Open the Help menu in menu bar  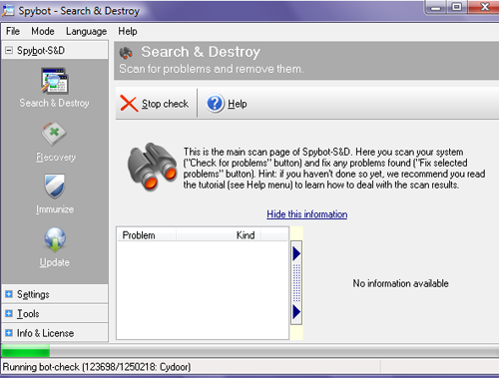(x=128, y=31)
